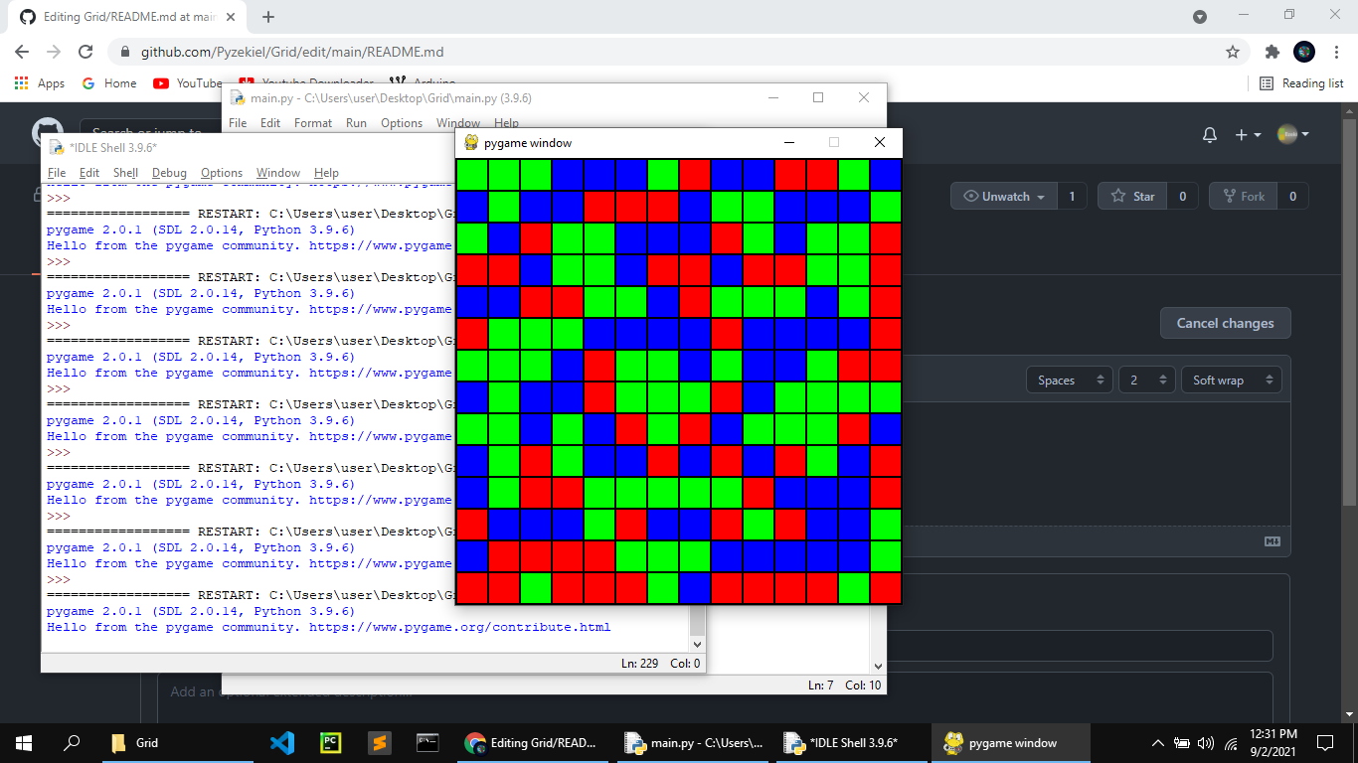The height and width of the screenshot is (763, 1358).
Task: Click the Cancel changes button
Action: coord(1225,323)
